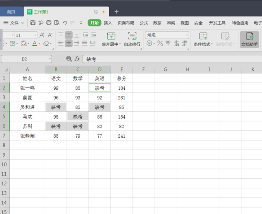Apply justify alignment
The height and width of the screenshot is (214, 262).
(84, 43)
